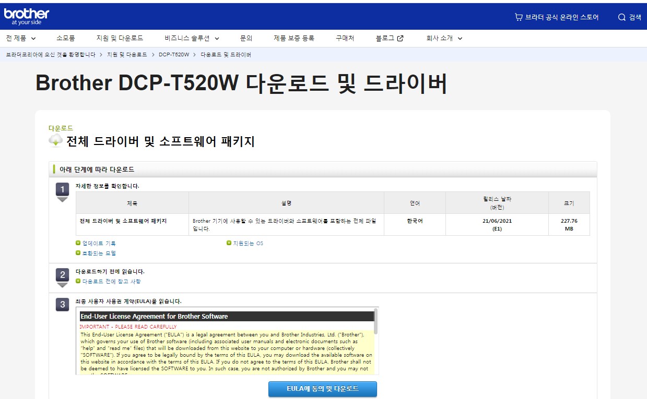Click the plus icon beside 호환되는 모델

point(78,253)
